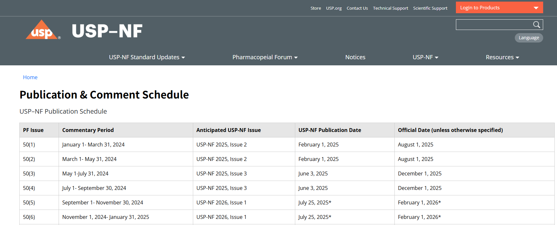Open the USP.org link

coord(334,8)
